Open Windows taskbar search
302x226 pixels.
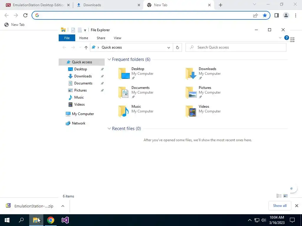(21, 220)
